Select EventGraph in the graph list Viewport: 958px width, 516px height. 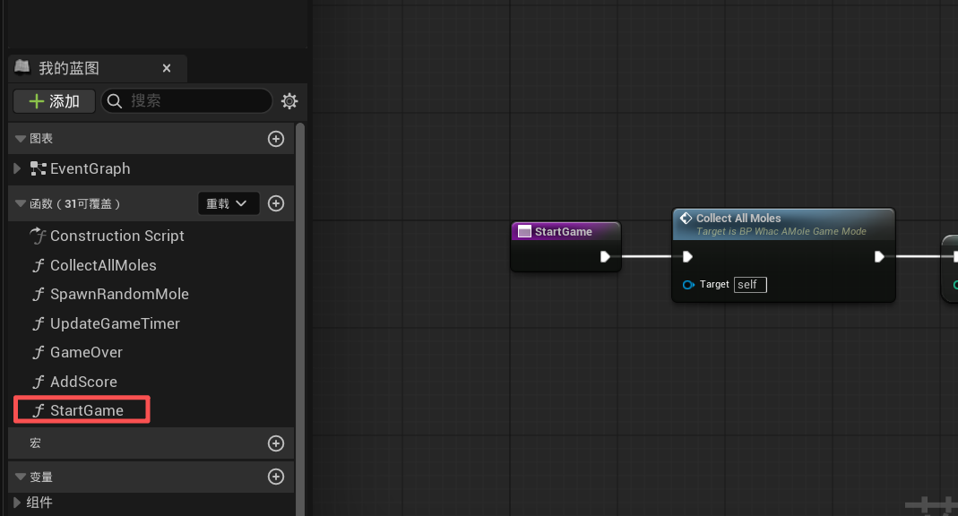coord(90,168)
